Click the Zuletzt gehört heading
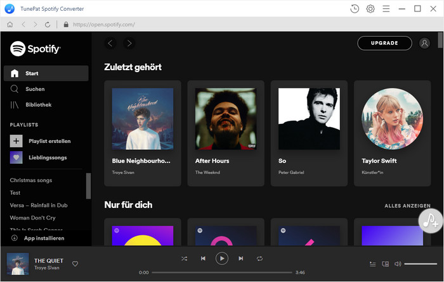The width and height of the screenshot is (444, 282). 133,67
